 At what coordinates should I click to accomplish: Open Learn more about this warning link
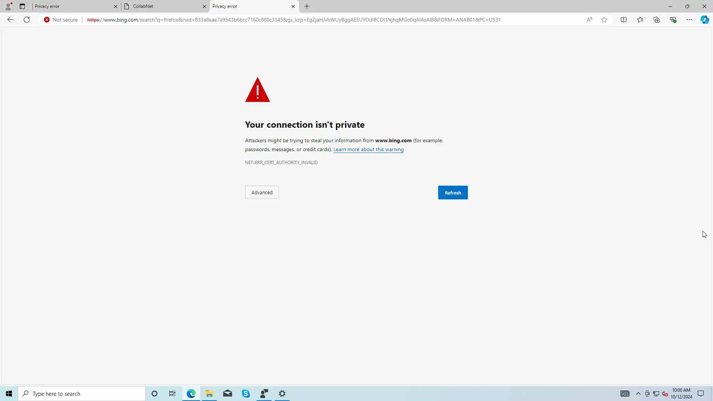(368, 149)
